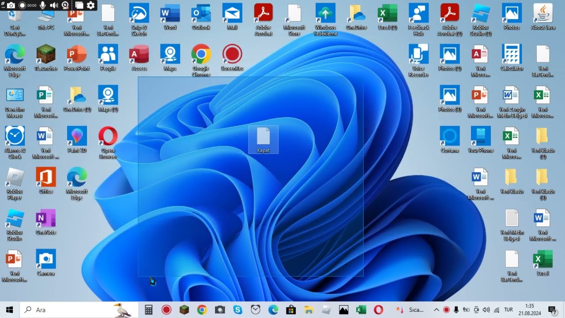This screenshot has height=318, width=565.
Task: Open the Photos (3) desktop shortcut
Action: [x=450, y=99]
